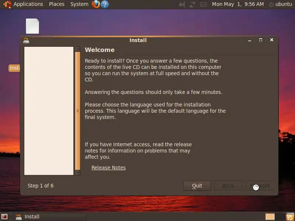The width and height of the screenshot is (295, 221).
Task: Click the Quit button
Action: (197, 186)
